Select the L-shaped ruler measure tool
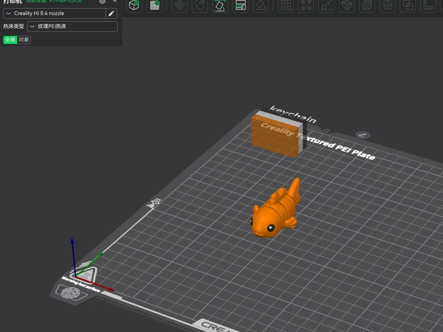Screen dimensions: 443x332 428,5
